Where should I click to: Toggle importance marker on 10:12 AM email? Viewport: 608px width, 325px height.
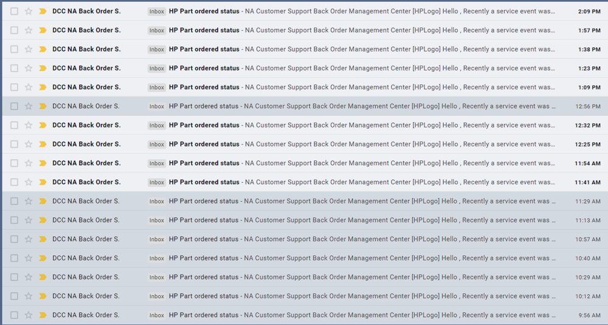click(x=43, y=296)
